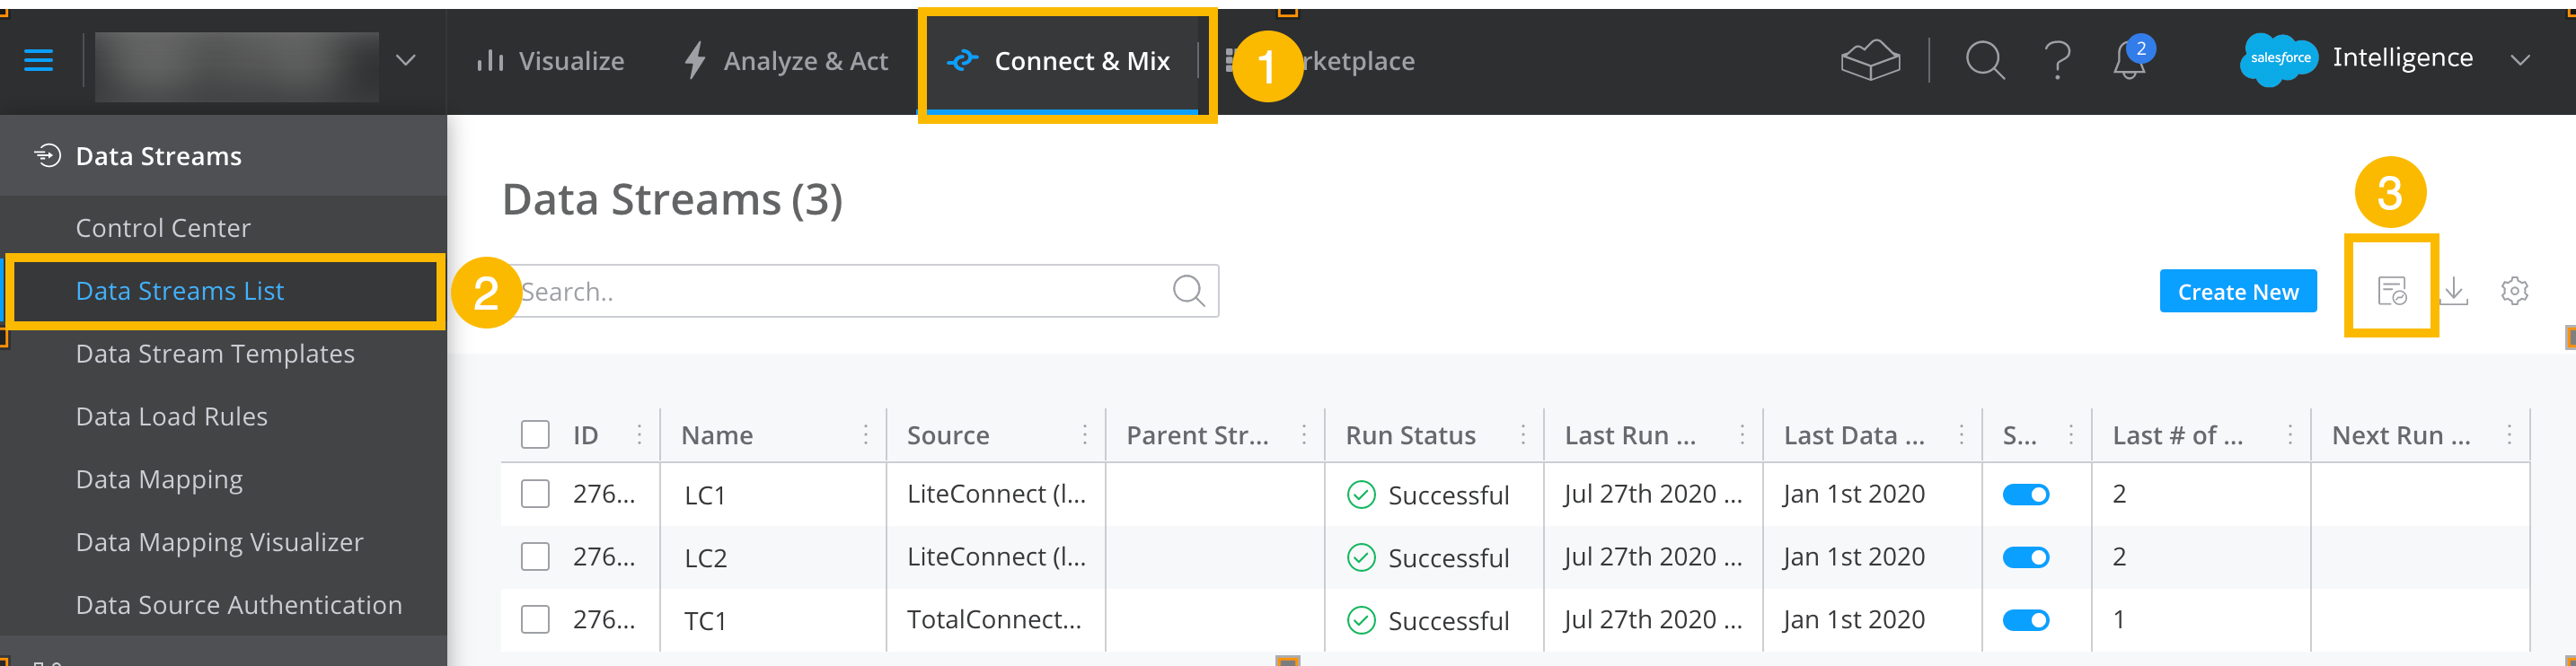
Task: Open Data Stream Templates
Action: point(215,354)
